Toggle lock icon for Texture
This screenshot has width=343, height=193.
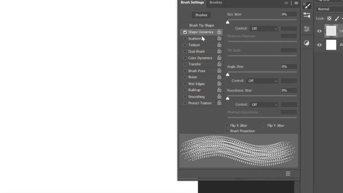pyautogui.click(x=219, y=45)
